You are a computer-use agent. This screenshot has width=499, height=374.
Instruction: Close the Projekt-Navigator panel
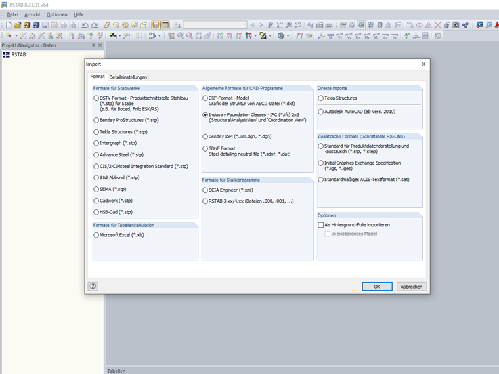(100, 45)
